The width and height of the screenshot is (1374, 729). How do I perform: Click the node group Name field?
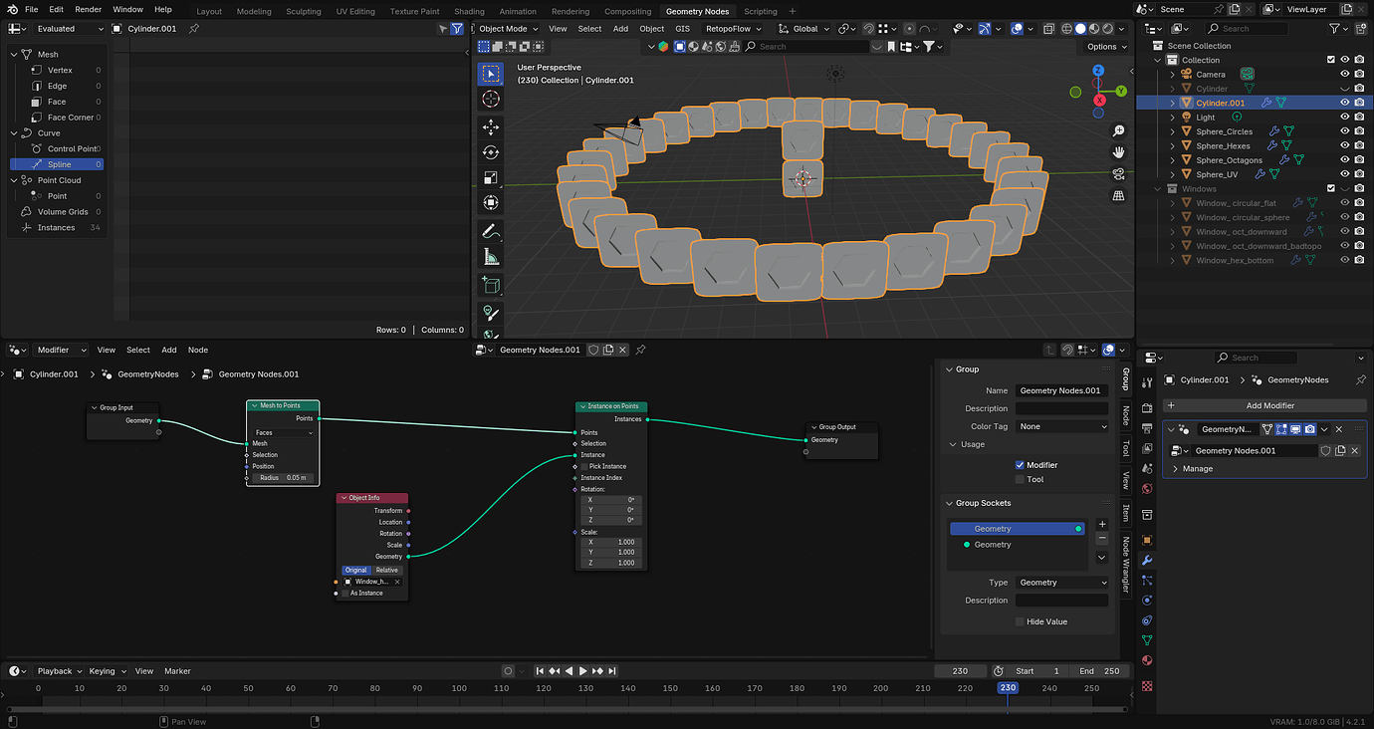point(1062,390)
